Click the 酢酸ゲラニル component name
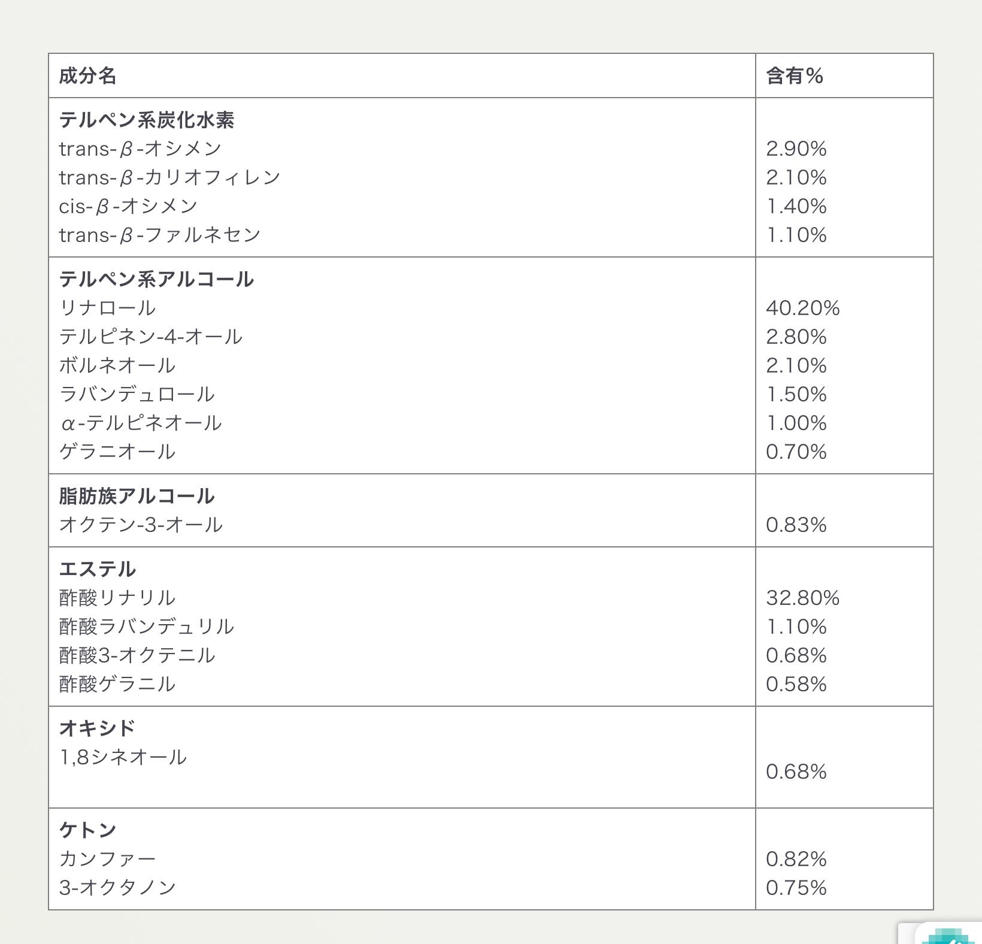The image size is (982, 944). (117, 684)
